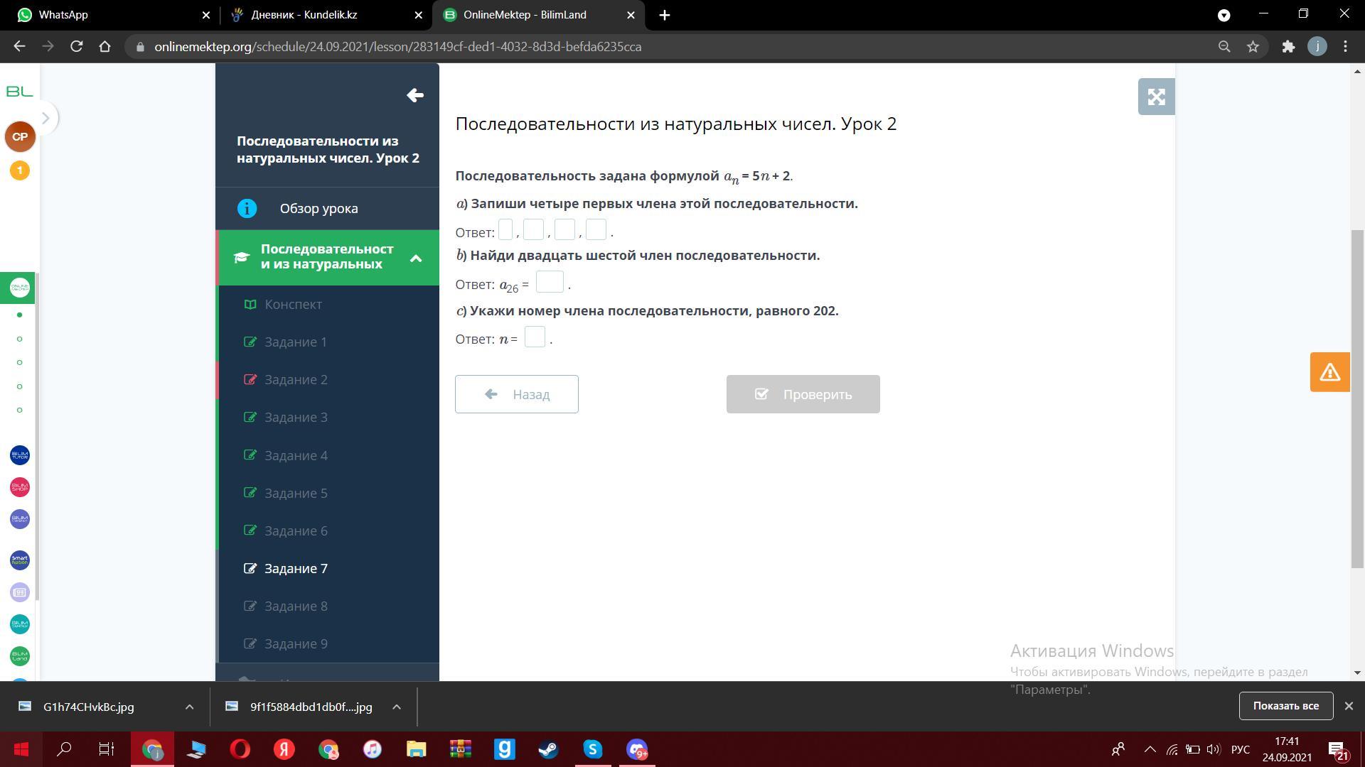Click the bookmark star in address bar
Viewport: 1365px width, 767px height.
[x=1253, y=47]
